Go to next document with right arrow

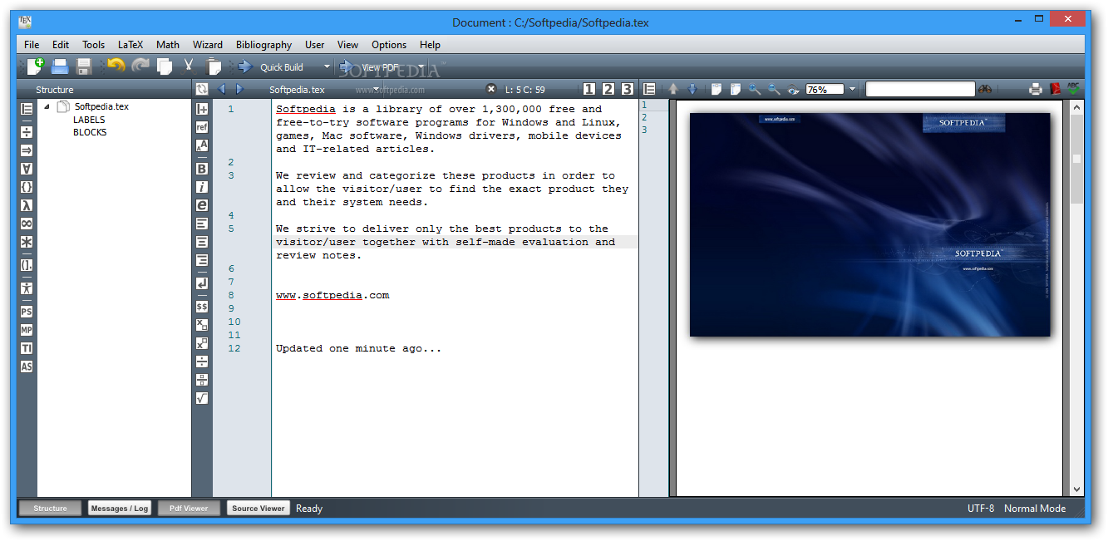click(x=239, y=89)
